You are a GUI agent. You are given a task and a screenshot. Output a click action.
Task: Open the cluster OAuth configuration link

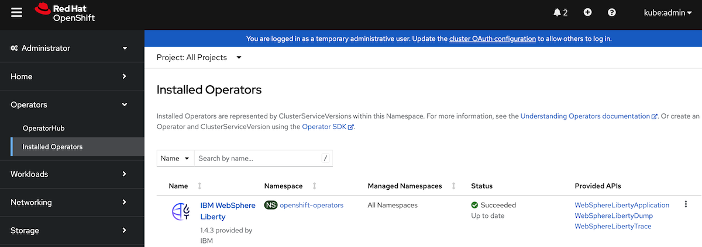pos(493,39)
